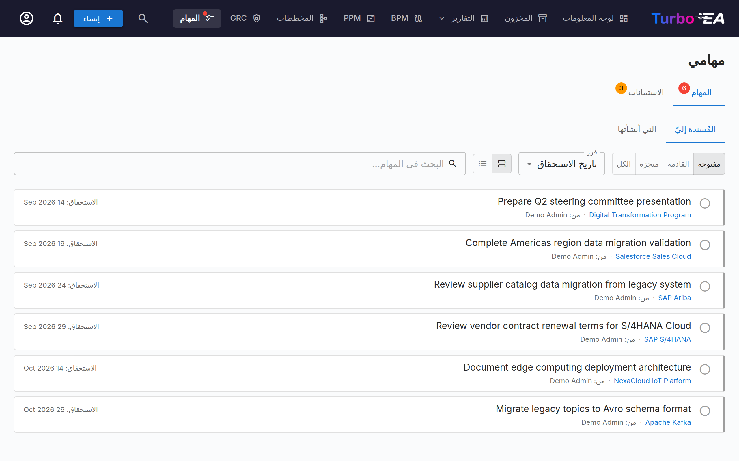
Task: Mark Review supplier catalog task done
Action: [705, 286]
